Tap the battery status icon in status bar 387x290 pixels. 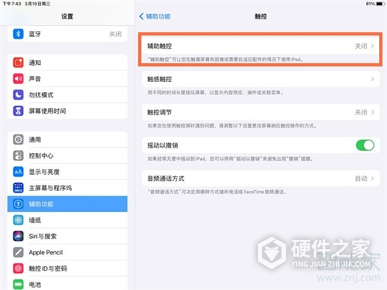[381, 4]
